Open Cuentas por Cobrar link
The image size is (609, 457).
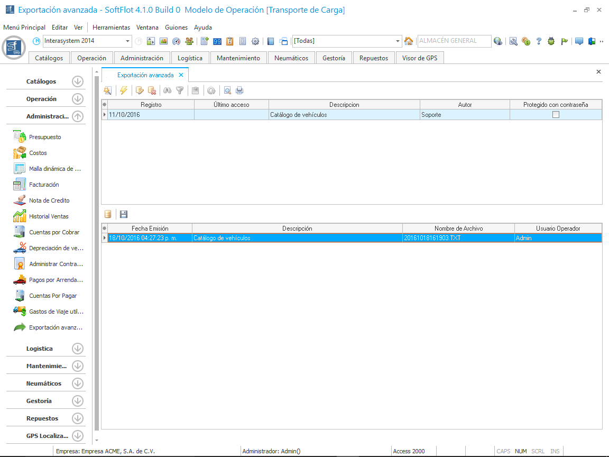[x=54, y=232]
